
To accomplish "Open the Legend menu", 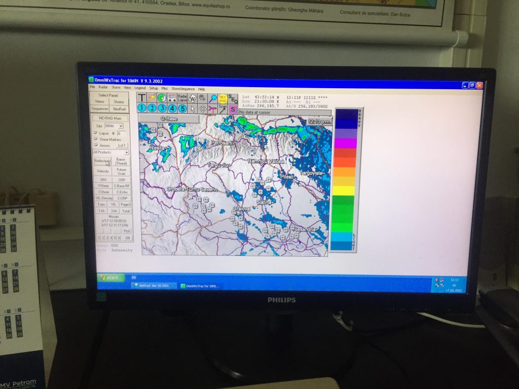I will (140, 88).
